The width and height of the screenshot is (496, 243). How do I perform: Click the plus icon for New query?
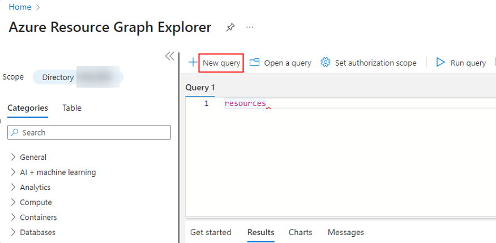(193, 62)
